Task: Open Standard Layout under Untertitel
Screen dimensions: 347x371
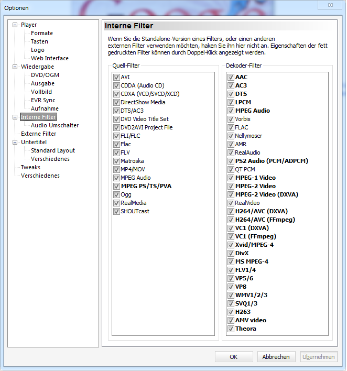Action: coord(53,150)
